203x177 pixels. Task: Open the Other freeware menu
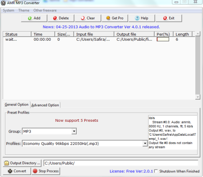click(x=45, y=10)
